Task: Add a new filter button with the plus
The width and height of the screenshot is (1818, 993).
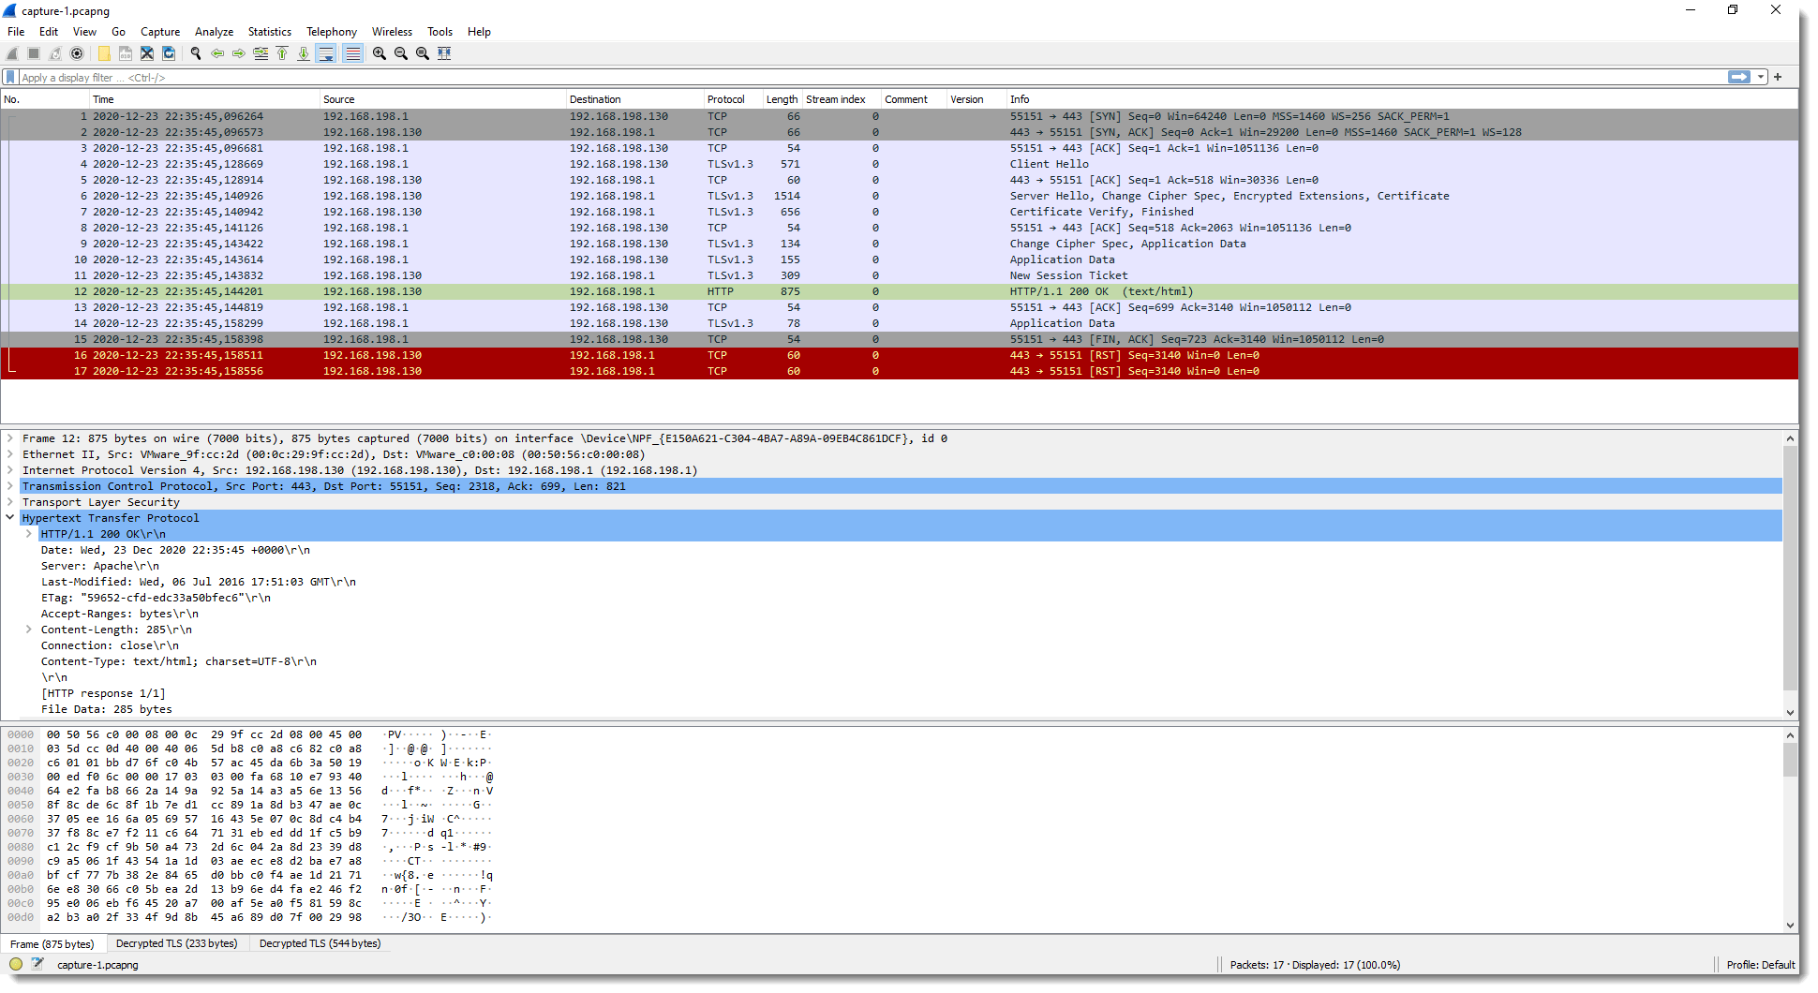Action: tap(1777, 77)
